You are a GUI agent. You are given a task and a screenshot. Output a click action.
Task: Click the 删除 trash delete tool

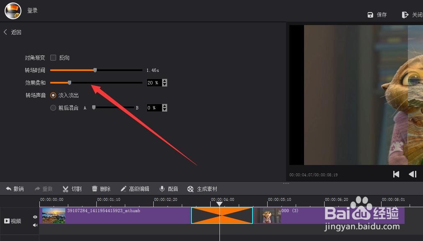(x=101, y=189)
